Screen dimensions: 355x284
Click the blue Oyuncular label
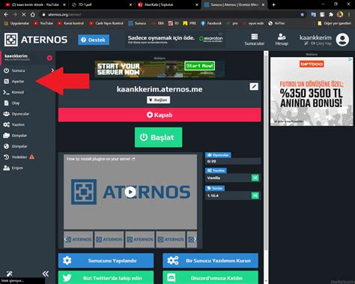pyautogui.click(x=218, y=155)
